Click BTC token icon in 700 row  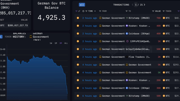point(164,18)
